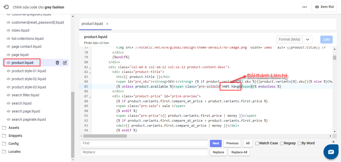Delete product.liquid with the trash icon
Viewport: 341px width, 162px height.
tap(57, 63)
